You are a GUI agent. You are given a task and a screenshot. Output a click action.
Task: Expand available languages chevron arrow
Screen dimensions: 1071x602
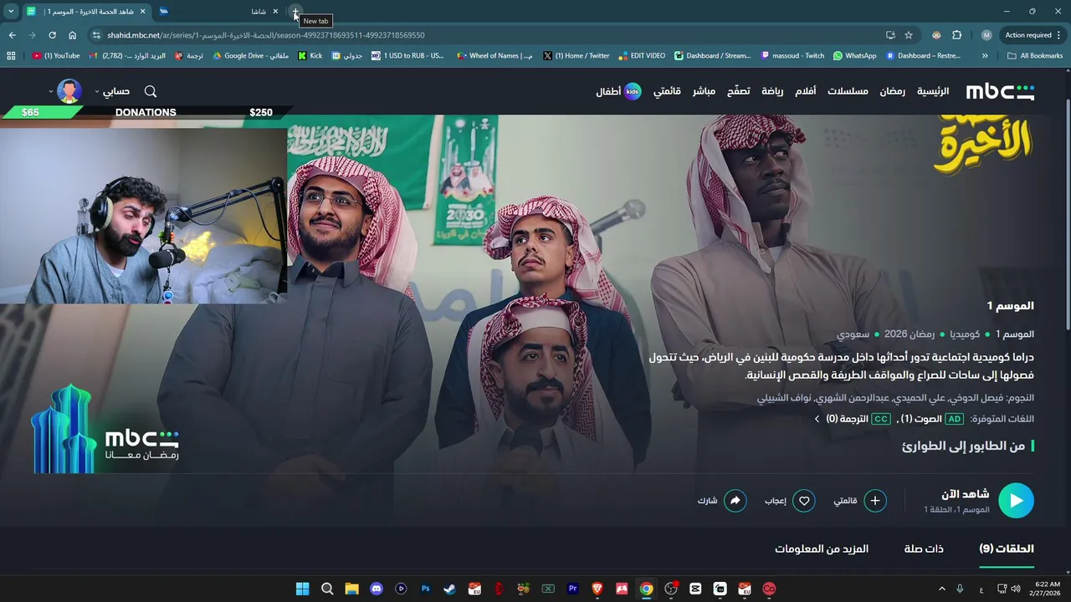coord(817,419)
